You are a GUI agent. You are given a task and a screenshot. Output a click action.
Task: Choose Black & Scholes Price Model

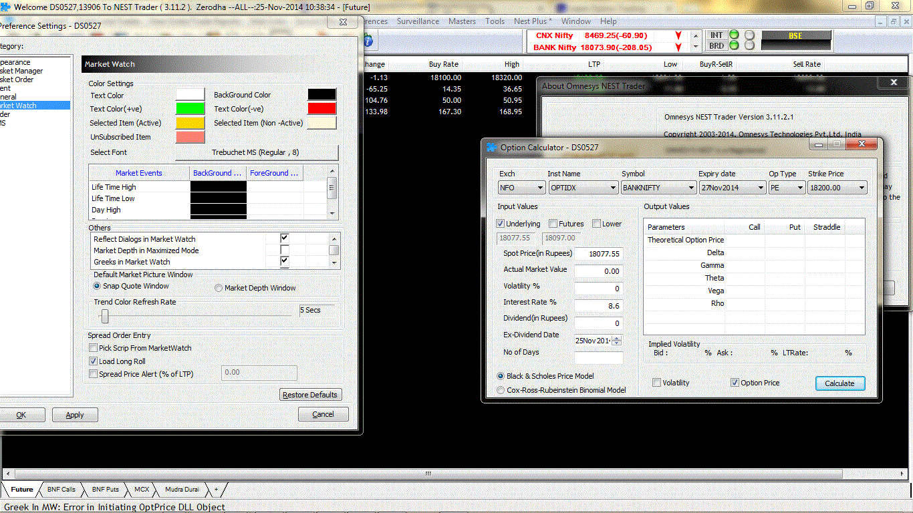pyautogui.click(x=501, y=376)
